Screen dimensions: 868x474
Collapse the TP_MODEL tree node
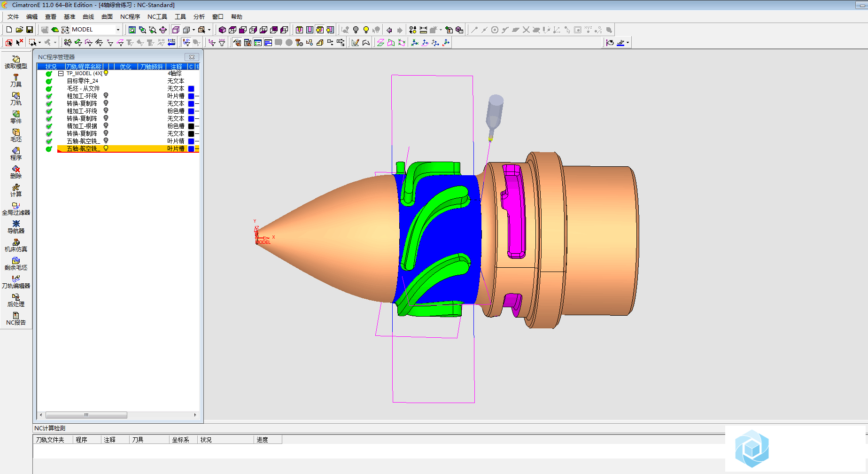(61, 73)
